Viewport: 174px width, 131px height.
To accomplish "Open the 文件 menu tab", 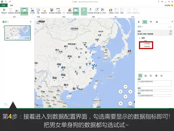I will coord(4,5).
